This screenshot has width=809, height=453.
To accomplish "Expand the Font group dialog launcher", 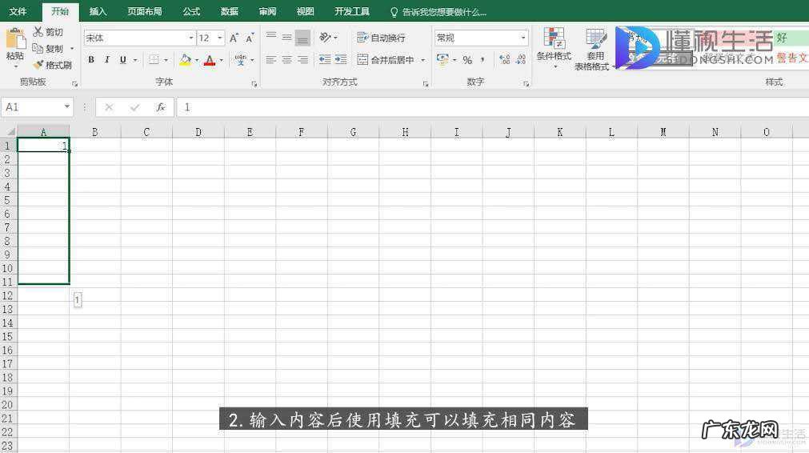I will [254, 83].
